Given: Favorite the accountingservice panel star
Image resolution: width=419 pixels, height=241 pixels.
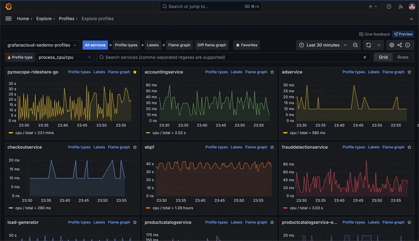Looking at the screenshot, I should point(272,72).
